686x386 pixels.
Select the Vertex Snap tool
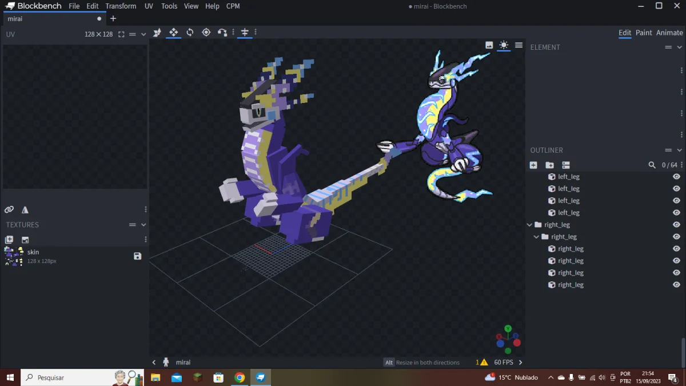(x=222, y=33)
